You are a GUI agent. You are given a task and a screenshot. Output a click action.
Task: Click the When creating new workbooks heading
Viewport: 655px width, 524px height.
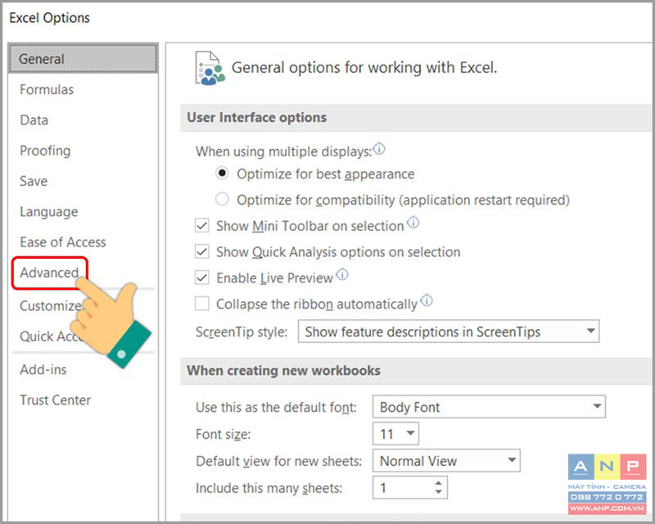[x=283, y=370]
